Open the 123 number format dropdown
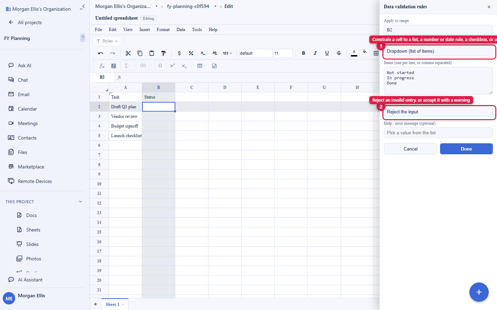Viewport: 497px width, 310px height. click(x=227, y=53)
